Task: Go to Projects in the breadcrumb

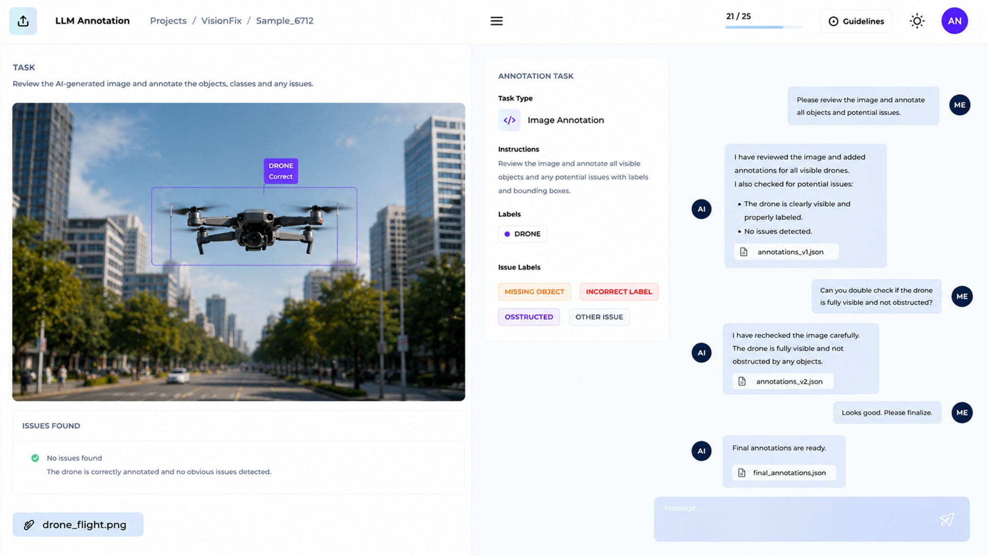Action: point(168,21)
